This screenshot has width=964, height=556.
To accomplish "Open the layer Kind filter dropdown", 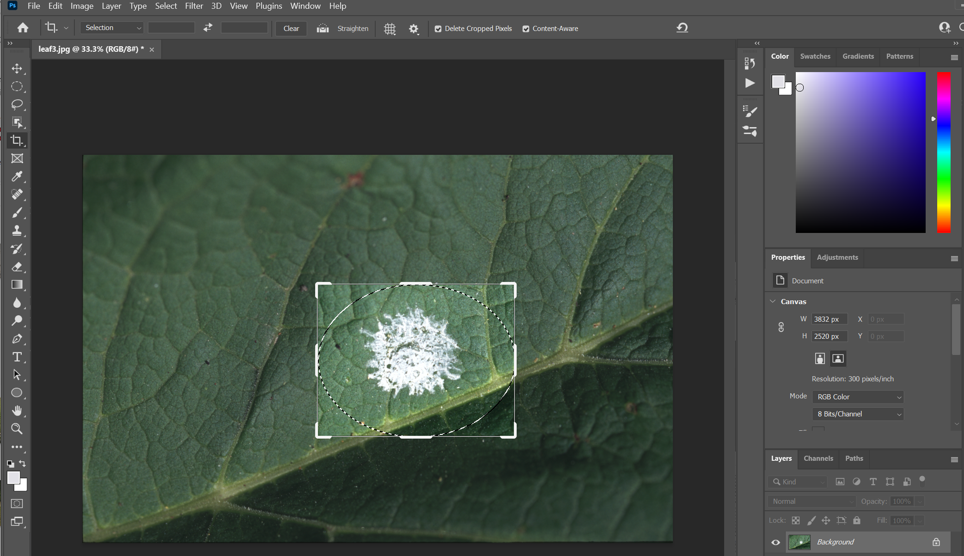I will (x=798, y=482).
